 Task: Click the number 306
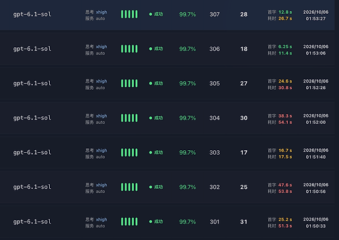point(214,49)
